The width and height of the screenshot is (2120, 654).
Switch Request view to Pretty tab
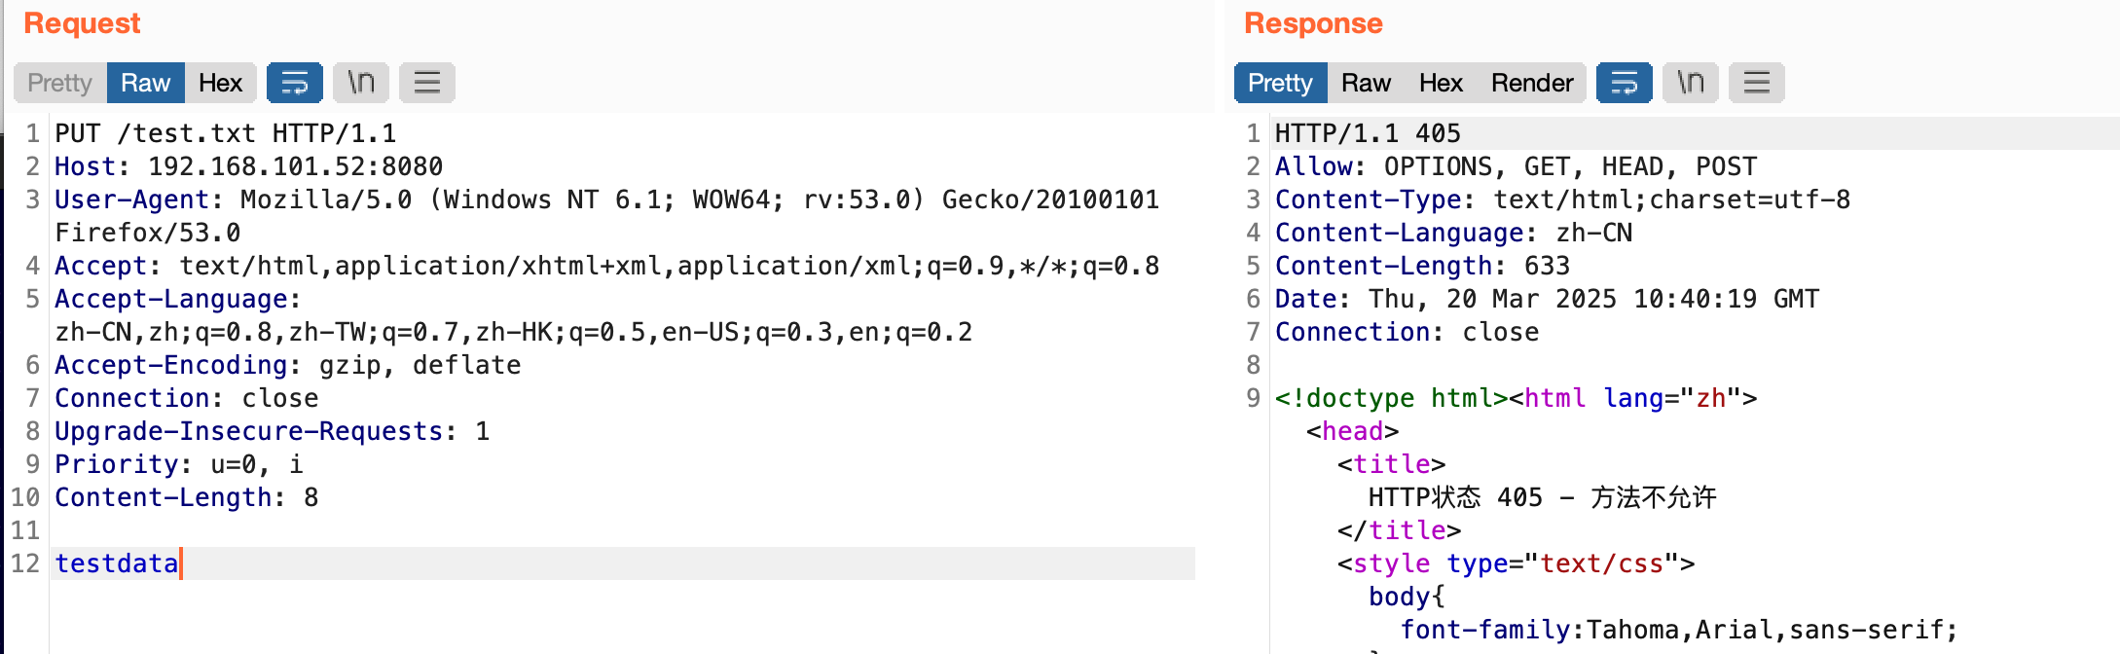point(59,83)
